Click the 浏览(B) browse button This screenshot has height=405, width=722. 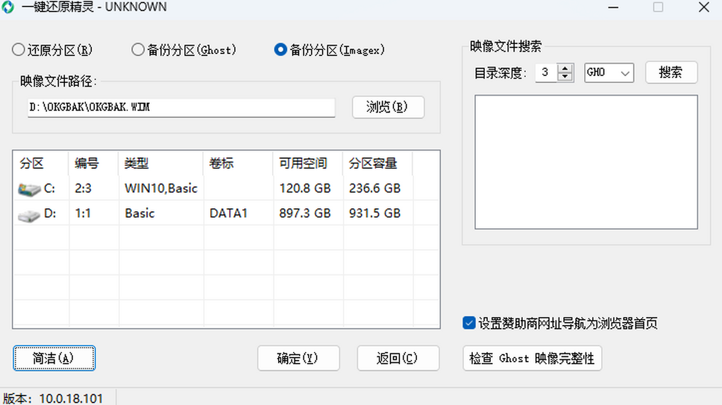[x=388, y=108]
